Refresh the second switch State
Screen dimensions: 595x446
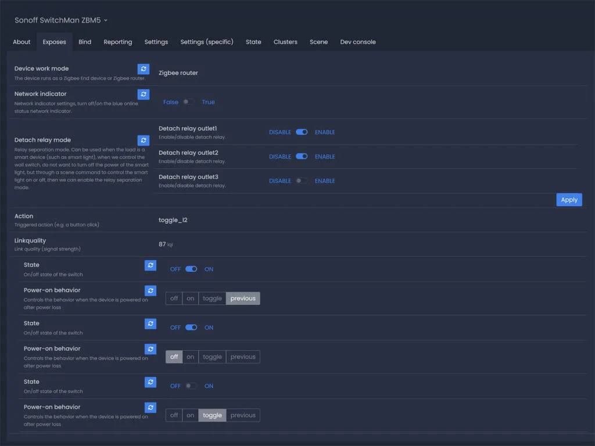click(150, 323)
